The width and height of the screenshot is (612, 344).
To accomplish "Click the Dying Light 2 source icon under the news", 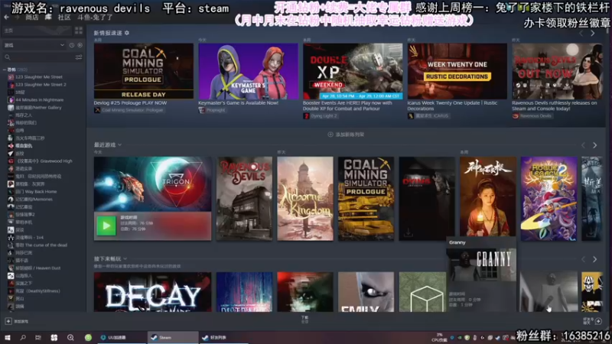I will tap(307, 116).
